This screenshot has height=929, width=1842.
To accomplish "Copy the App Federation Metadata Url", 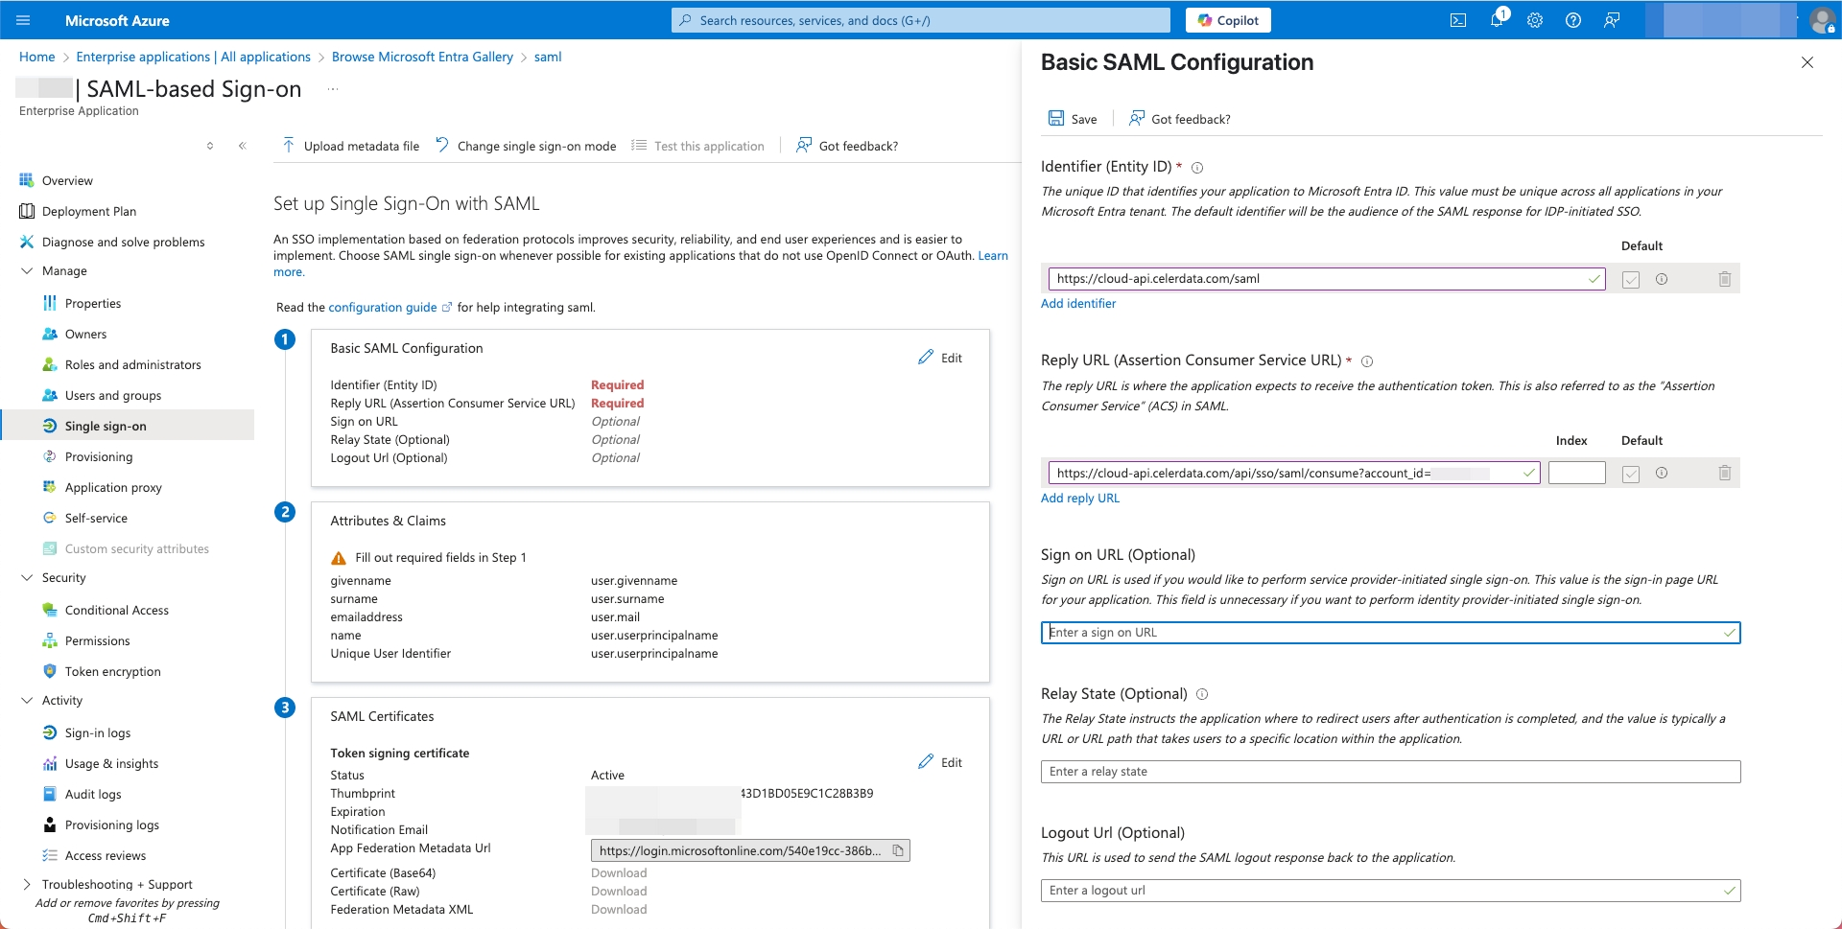I will point(898,850).
